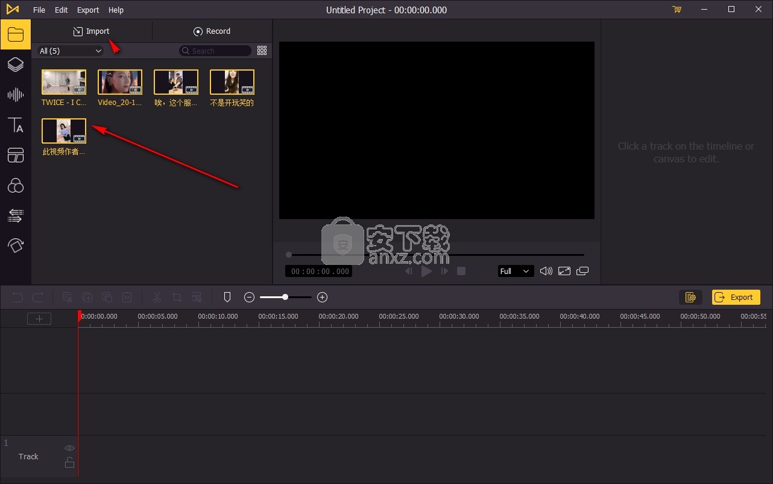Select the 此视频作者... video thumbnail
Screen dimensions: 773x484
coord(64,131)
